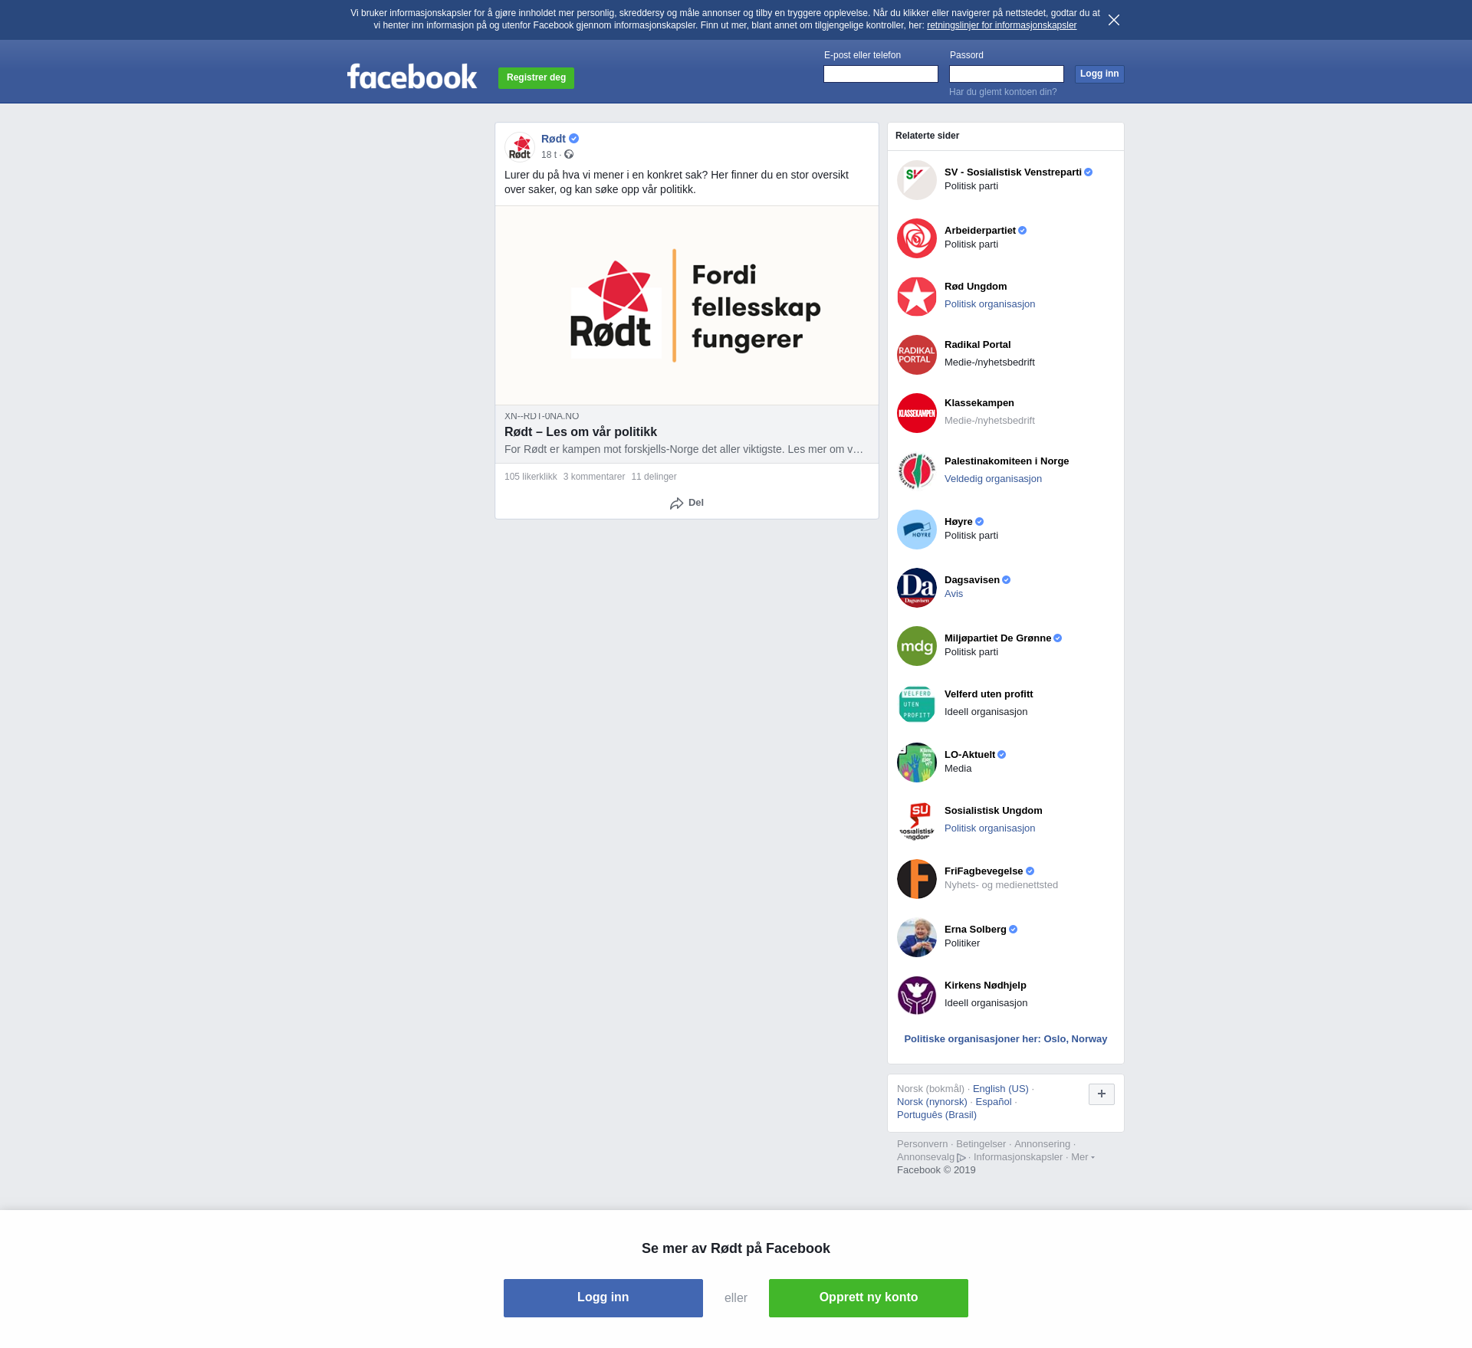Click the Rød Ungdom star icon
This screenshot has height=1348, width=1472.
(917, 297)
